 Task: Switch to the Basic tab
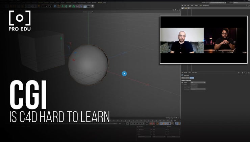183,78
